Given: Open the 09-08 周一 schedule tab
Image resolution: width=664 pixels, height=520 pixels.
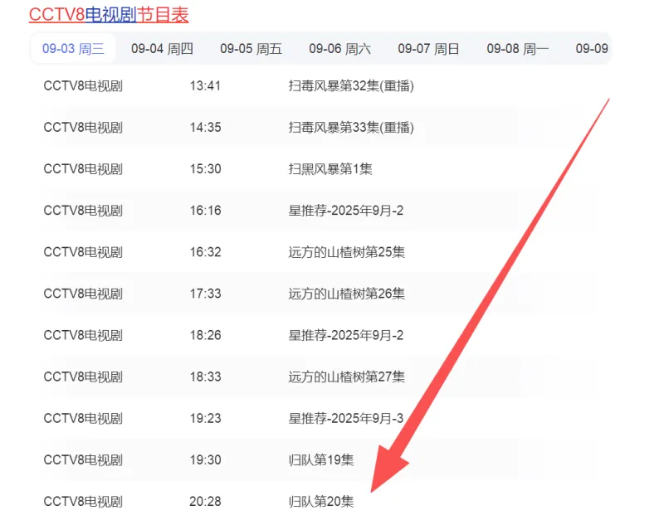Looking at the screenshot, I should coord(517,49).
